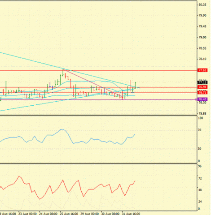This screenshot has width=211, height=215.
Task: Click the 30 Aug 08:00 time label
Action: click(x=110, y=214)
